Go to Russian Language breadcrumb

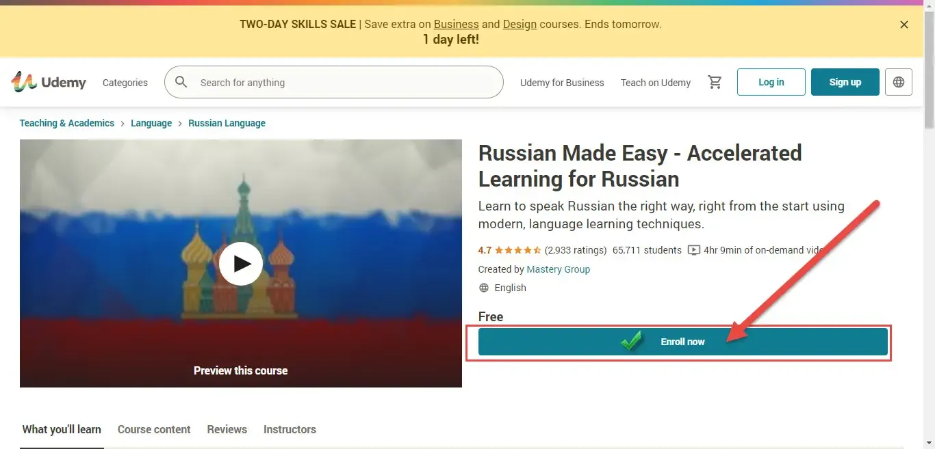227,123
